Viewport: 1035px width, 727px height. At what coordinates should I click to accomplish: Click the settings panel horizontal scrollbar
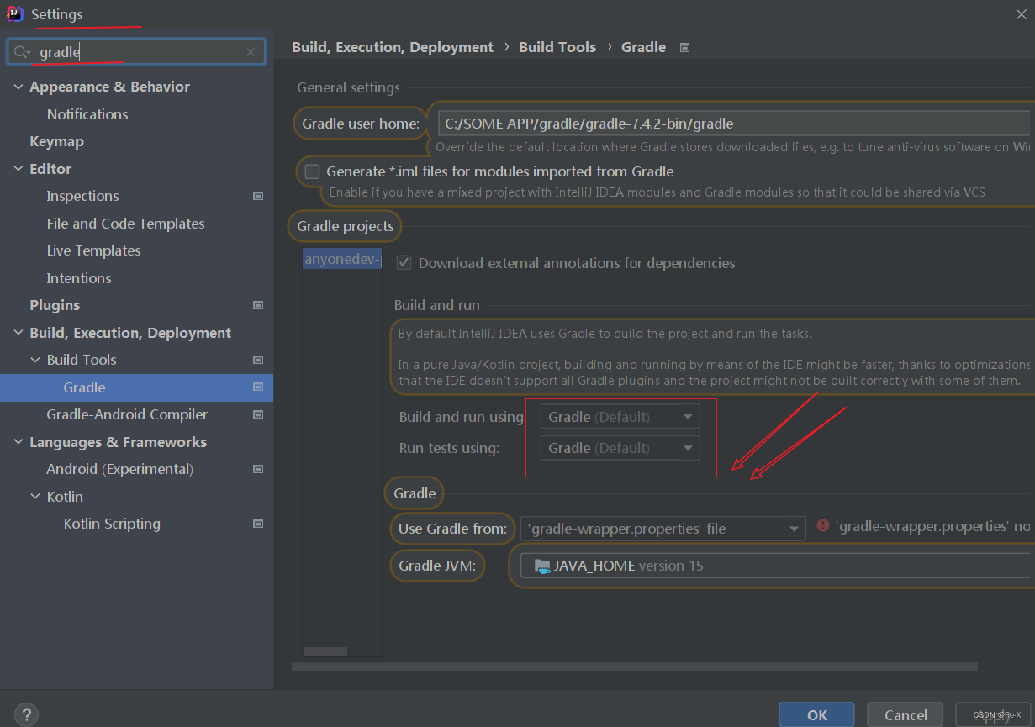635,666
